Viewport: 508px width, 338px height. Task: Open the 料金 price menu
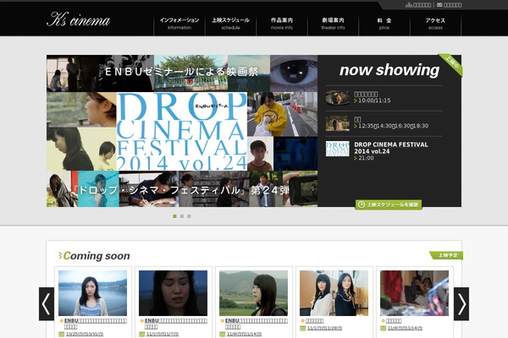pos(384,24)
